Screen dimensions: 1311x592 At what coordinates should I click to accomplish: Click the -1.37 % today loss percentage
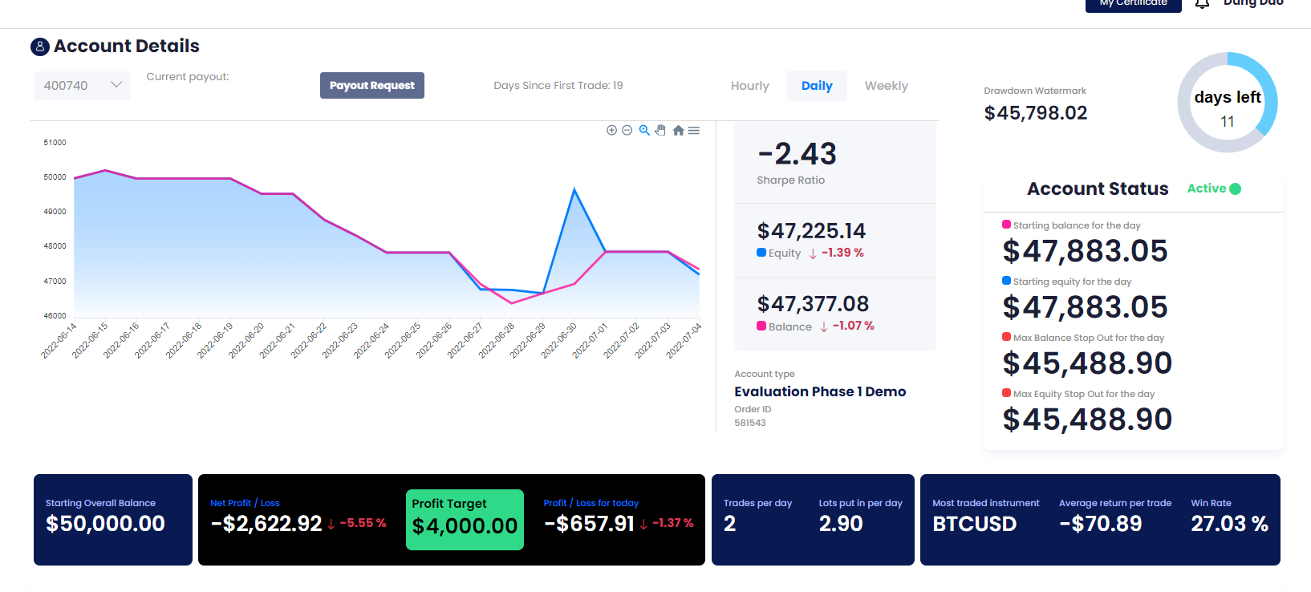tap(672, 523)
